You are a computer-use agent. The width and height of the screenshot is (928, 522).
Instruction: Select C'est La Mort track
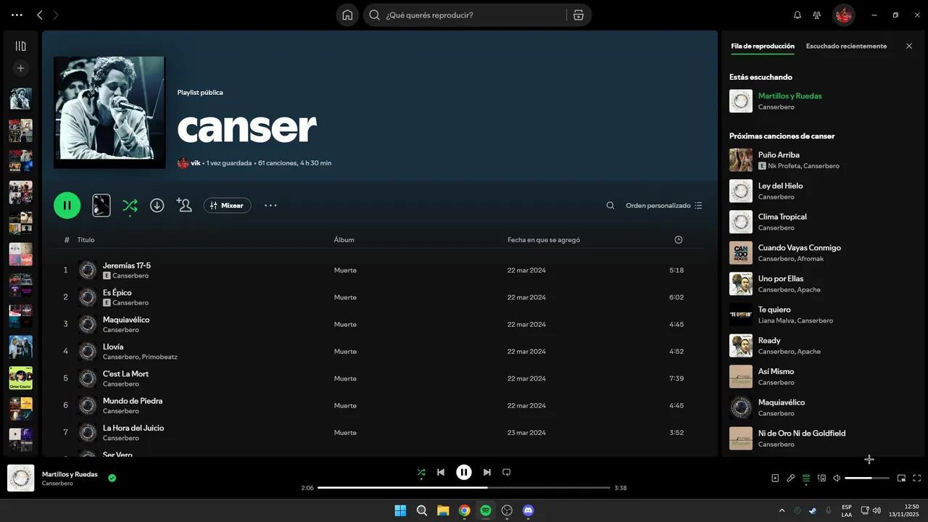pos(379,378)
